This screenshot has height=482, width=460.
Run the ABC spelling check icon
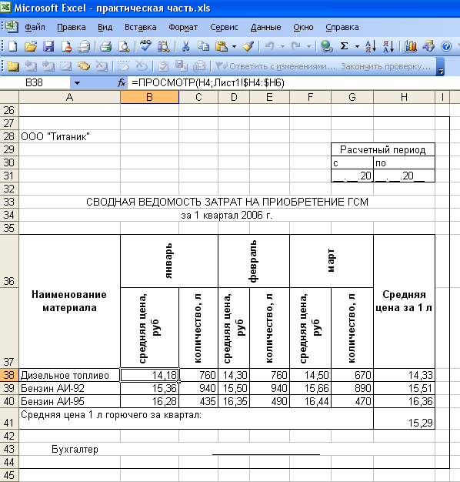pyautogui.click(x=145, y=45)
